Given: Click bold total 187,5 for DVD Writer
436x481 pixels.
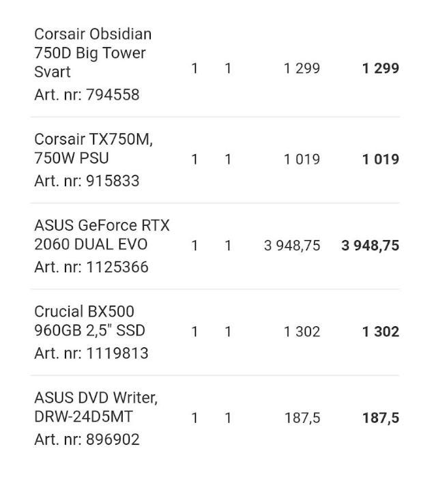Looking at the screenshot, I should point(381,418).
